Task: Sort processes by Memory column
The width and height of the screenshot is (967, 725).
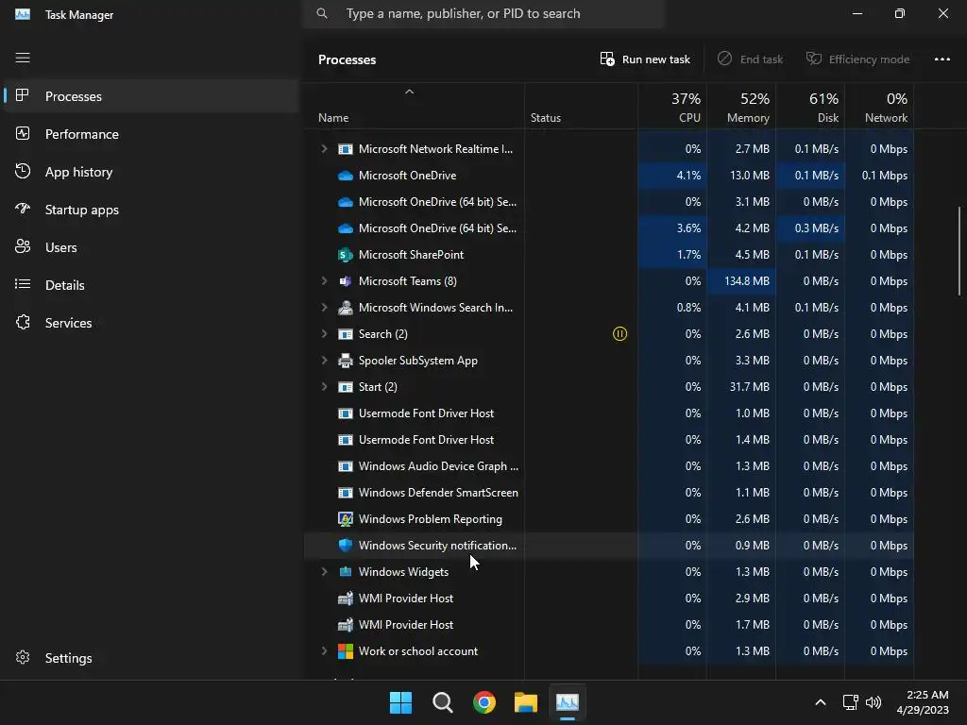Action: [x=742, y=108]
